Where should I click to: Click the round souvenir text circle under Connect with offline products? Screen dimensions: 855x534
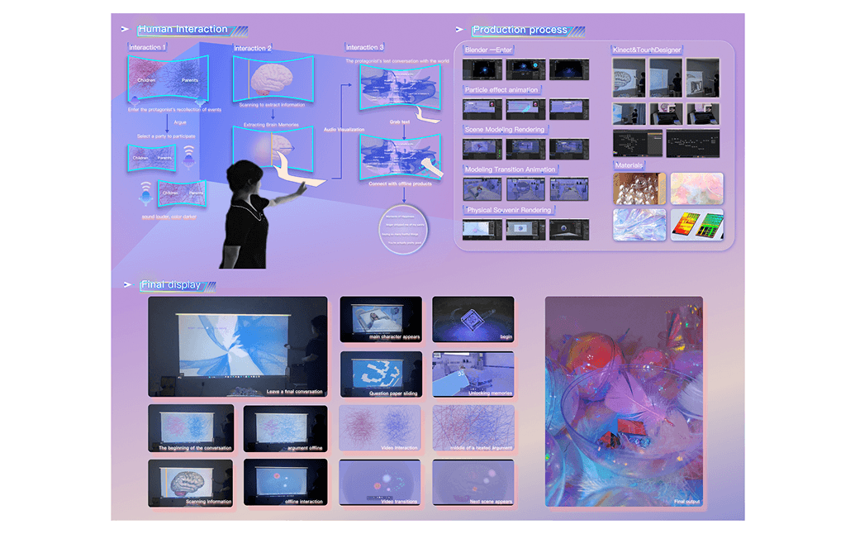(403, 230)
